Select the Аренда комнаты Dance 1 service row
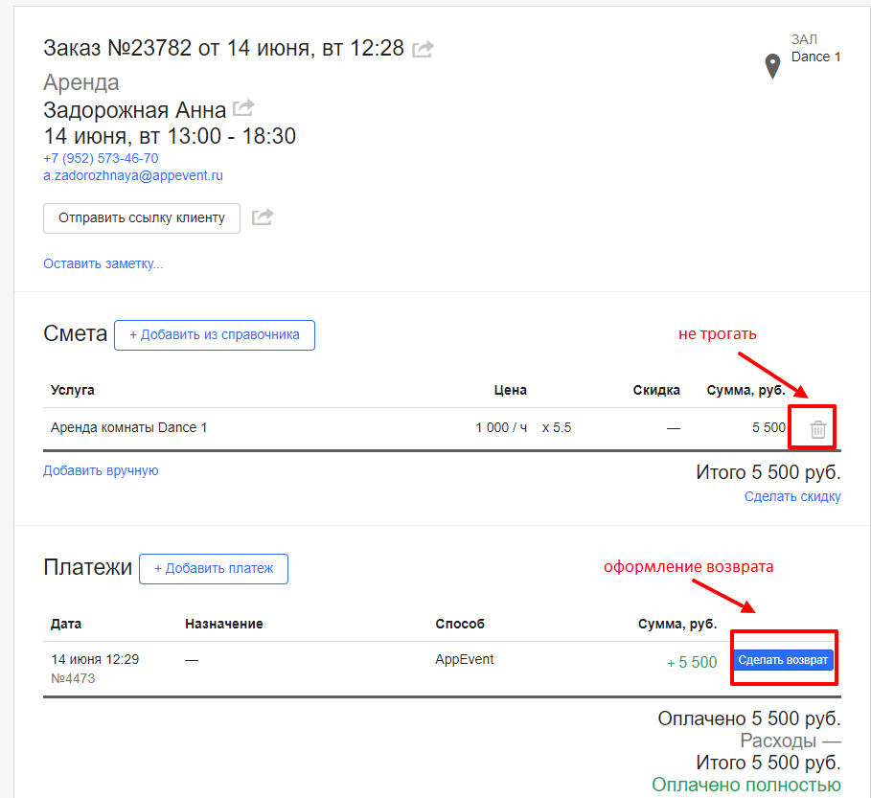Viewport: 871px width, 798px height. [x=129, y=427]
